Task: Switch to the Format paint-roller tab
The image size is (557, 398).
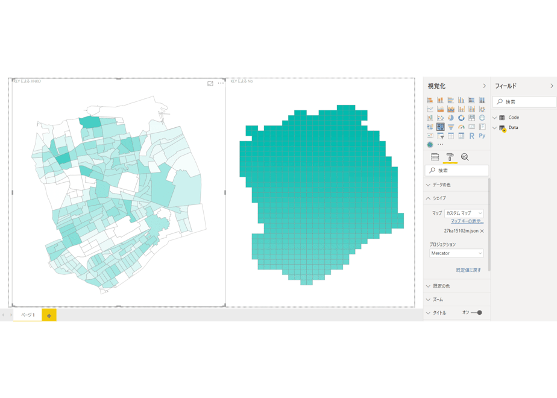Action: [x=450, y=157]
